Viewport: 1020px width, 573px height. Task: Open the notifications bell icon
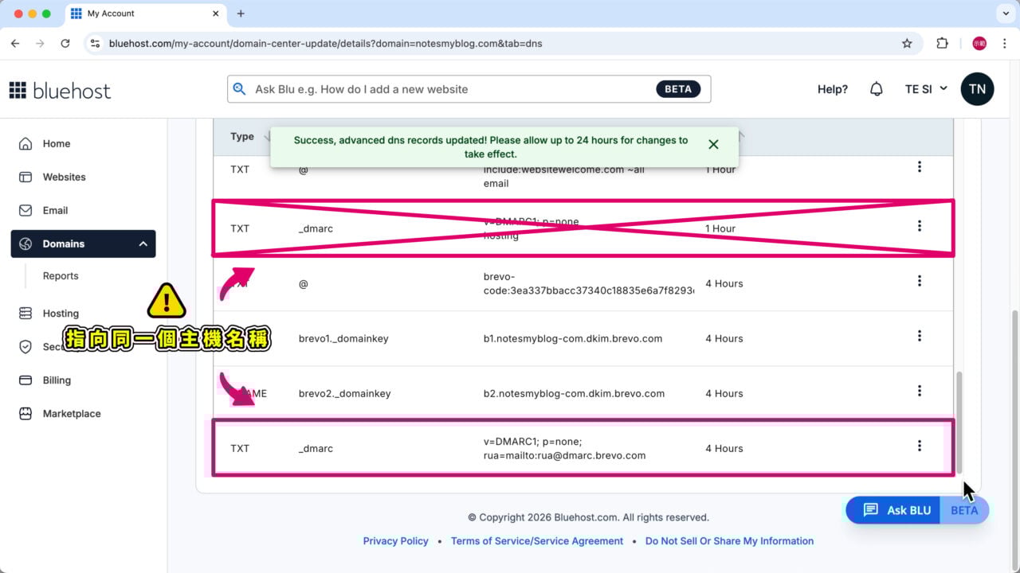[x=876, y=89]
